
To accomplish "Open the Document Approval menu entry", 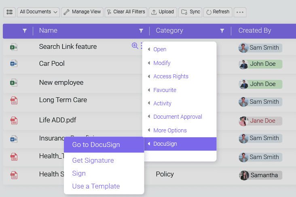I will [x=178, y=117].
